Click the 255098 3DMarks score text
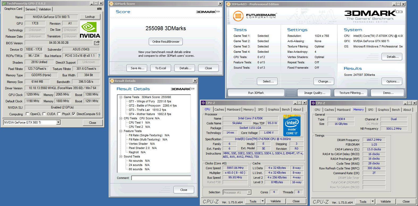Image resolution: width=418 pixels, height=206 pixels. click(166, 28)
